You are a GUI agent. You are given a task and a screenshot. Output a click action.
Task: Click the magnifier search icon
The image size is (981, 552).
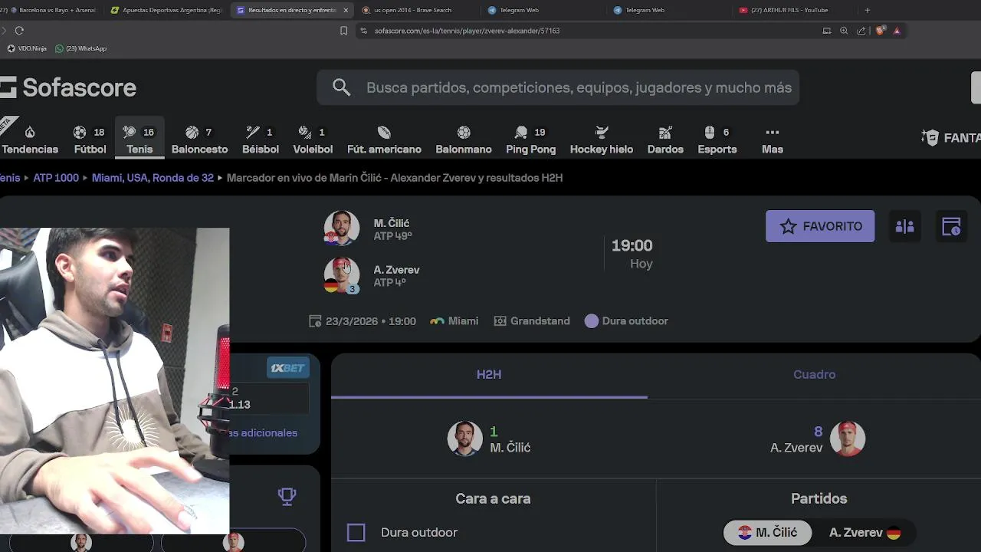342,87
